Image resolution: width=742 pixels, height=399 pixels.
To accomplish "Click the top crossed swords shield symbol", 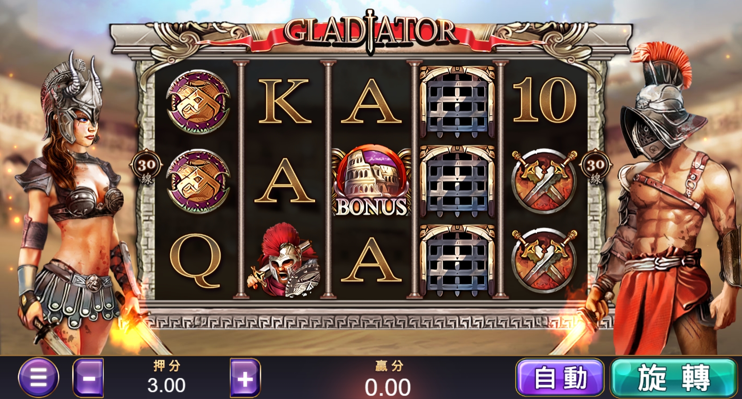I will coord(544,181).
